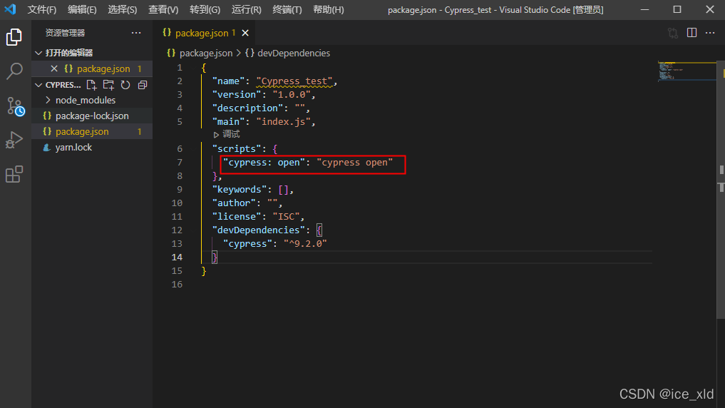Open the Run and Debug view

(x=14, y=140)
